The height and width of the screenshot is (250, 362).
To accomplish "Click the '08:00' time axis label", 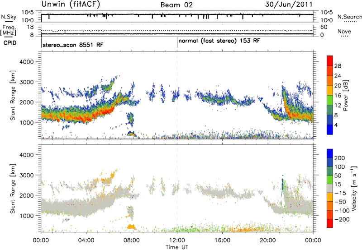I will pos(132,241).
